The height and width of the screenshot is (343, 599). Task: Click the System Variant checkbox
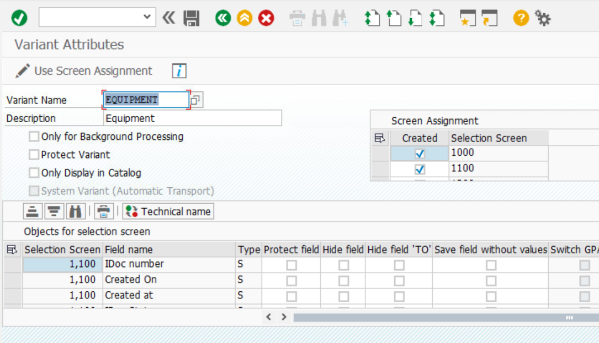point(34,190)
